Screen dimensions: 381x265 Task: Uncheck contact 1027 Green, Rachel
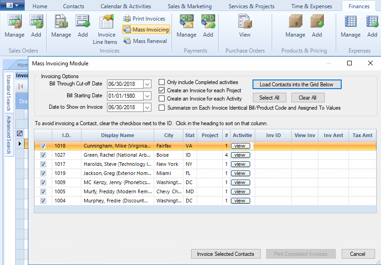tap(43, 155)
